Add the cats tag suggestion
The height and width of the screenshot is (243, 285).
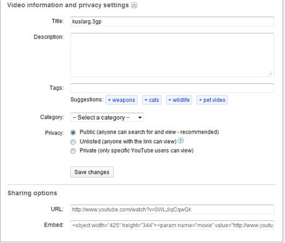pyautogui.click(x=152, y=100)
